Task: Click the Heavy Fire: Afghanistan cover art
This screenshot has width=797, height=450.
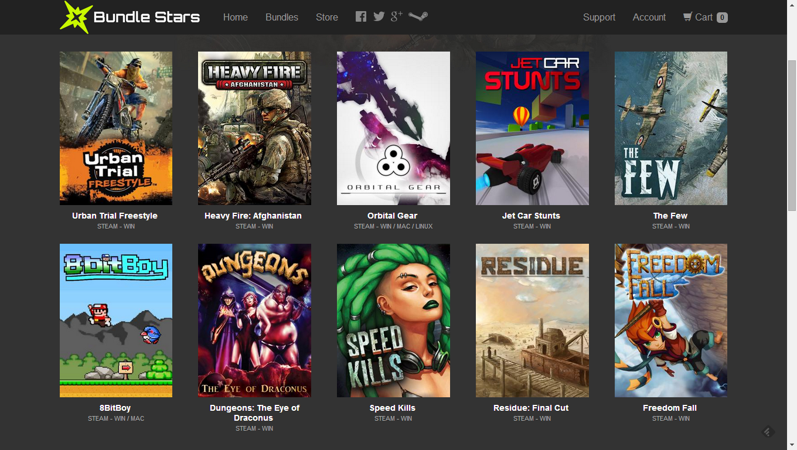Action: (x=254, y=128)
